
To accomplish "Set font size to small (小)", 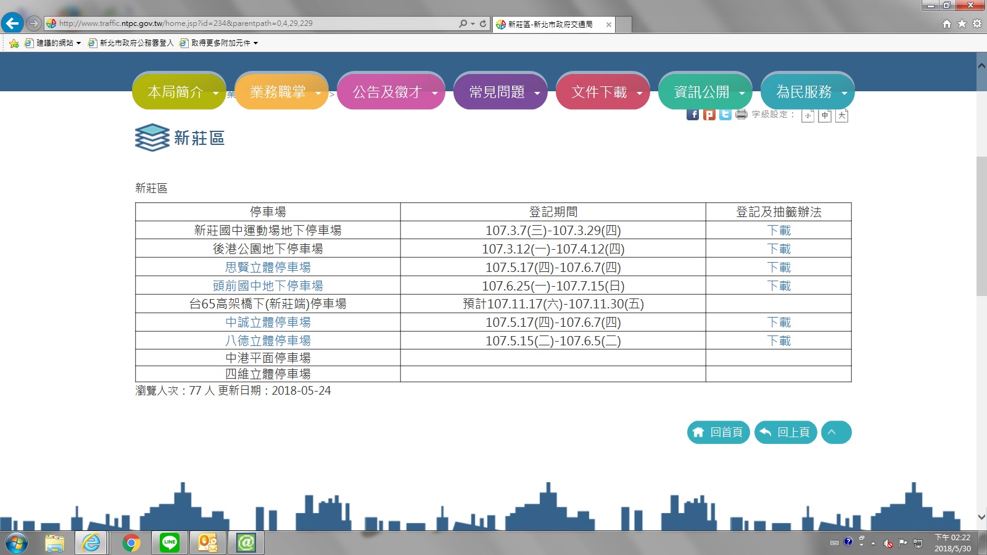I will tap(807, 115).
